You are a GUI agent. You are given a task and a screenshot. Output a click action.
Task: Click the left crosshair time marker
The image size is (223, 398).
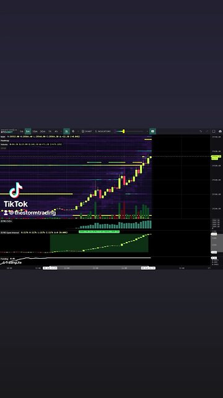[x=50, y=268]
